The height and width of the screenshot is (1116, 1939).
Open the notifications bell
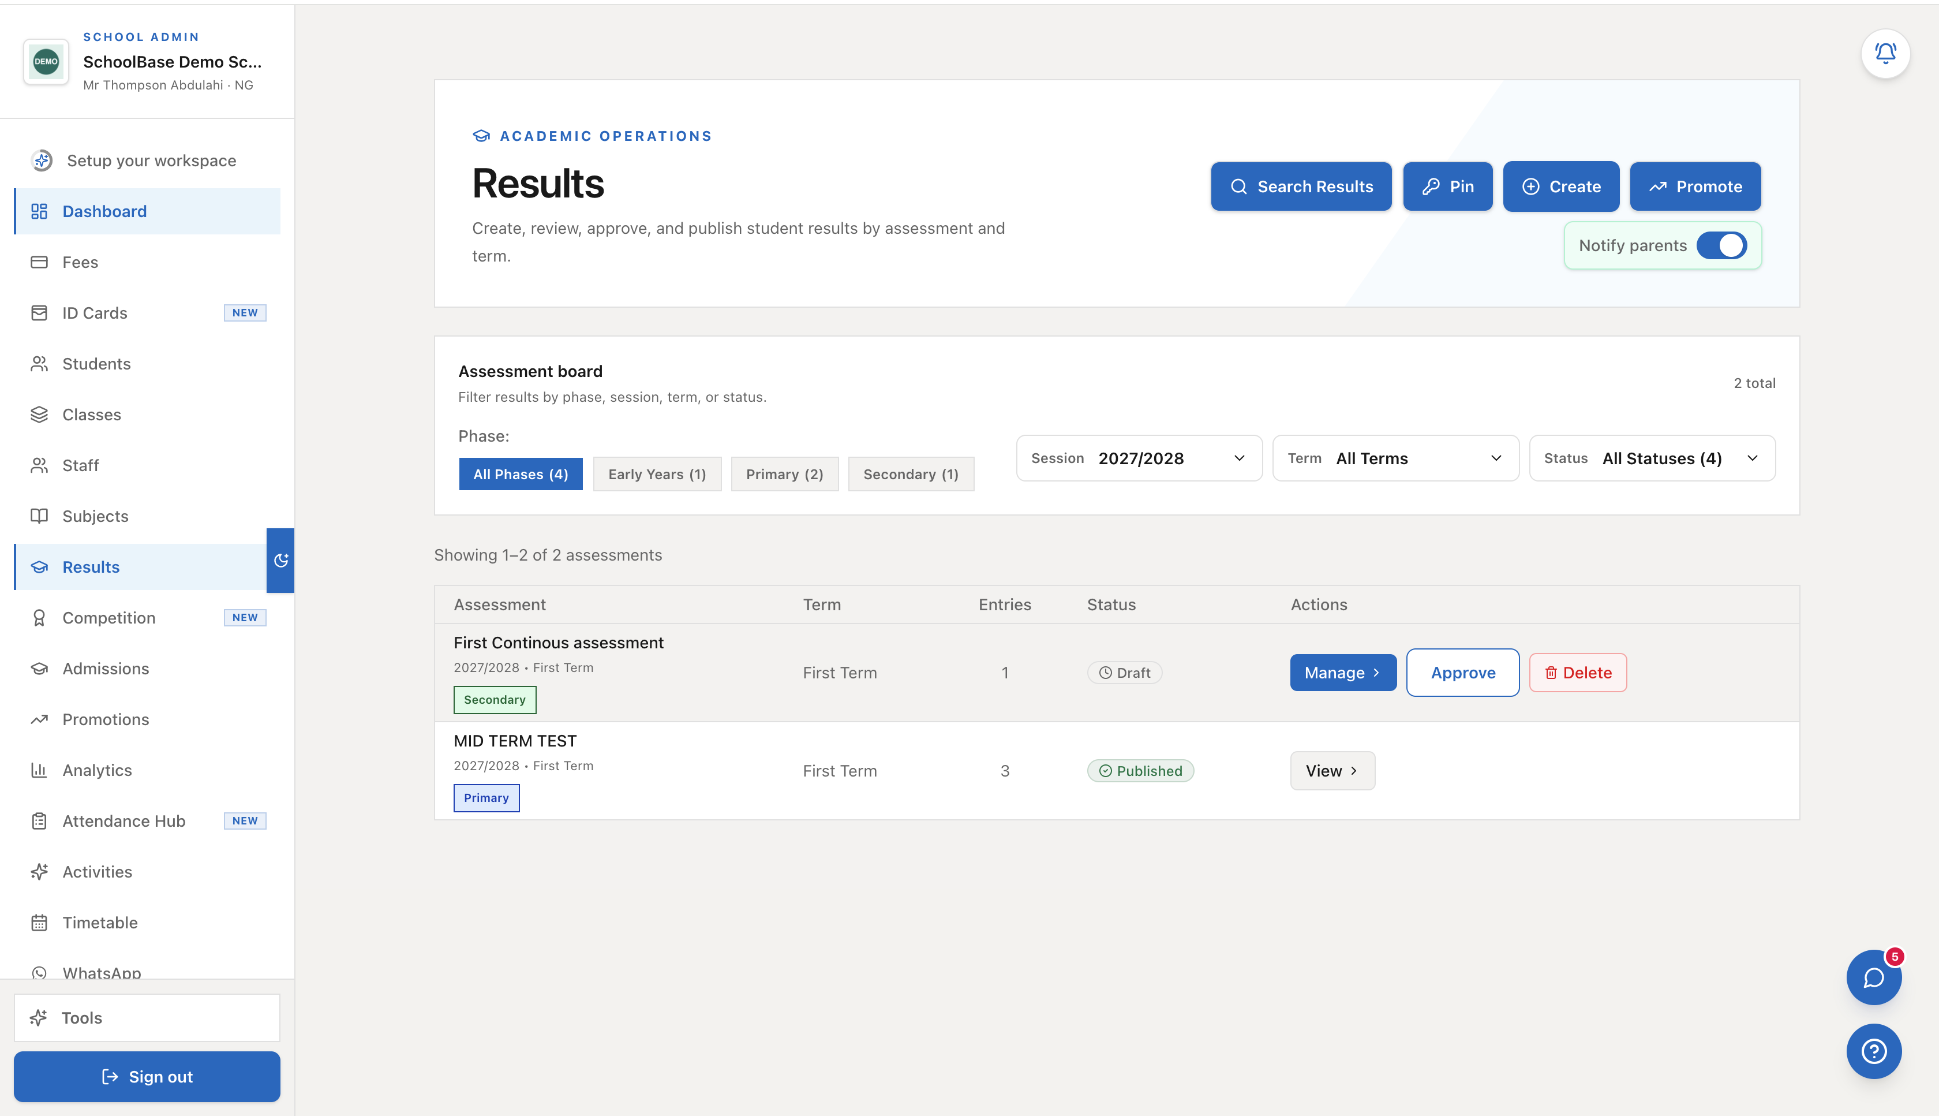pyautogui.click(x=1885, y=54)
